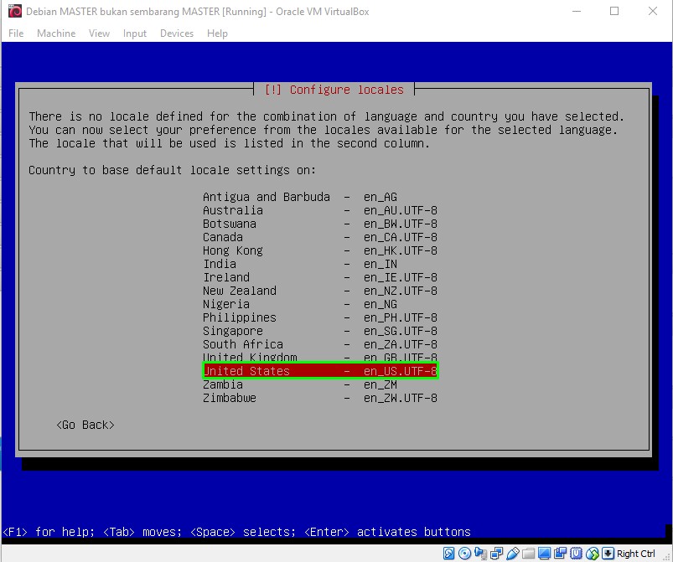Screen dimensions: 673x562
Task: Click the VirtualBox app icon in title bar
Action: [15, 11]
